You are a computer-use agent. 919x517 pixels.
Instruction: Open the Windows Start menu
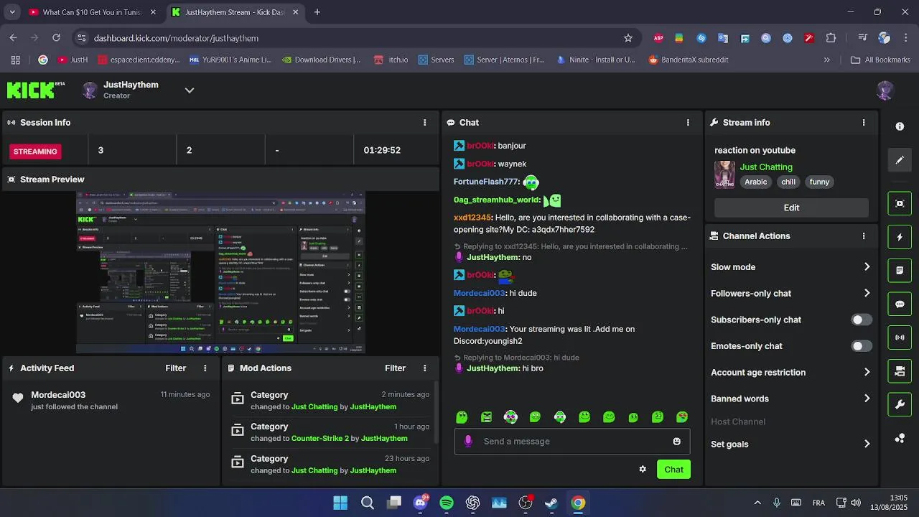tap(340, 503)
